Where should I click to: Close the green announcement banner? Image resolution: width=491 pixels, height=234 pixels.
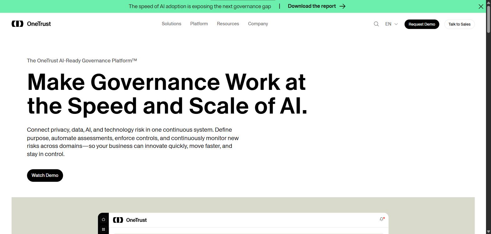pos(481,6)
